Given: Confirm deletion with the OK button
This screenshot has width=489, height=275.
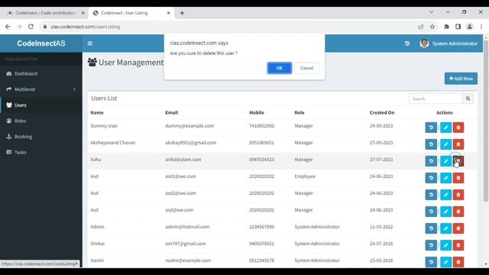Looking at the screenshot, I should (279, 68).
